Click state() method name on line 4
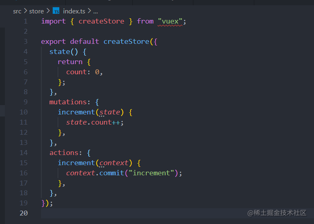 point(60,52)
